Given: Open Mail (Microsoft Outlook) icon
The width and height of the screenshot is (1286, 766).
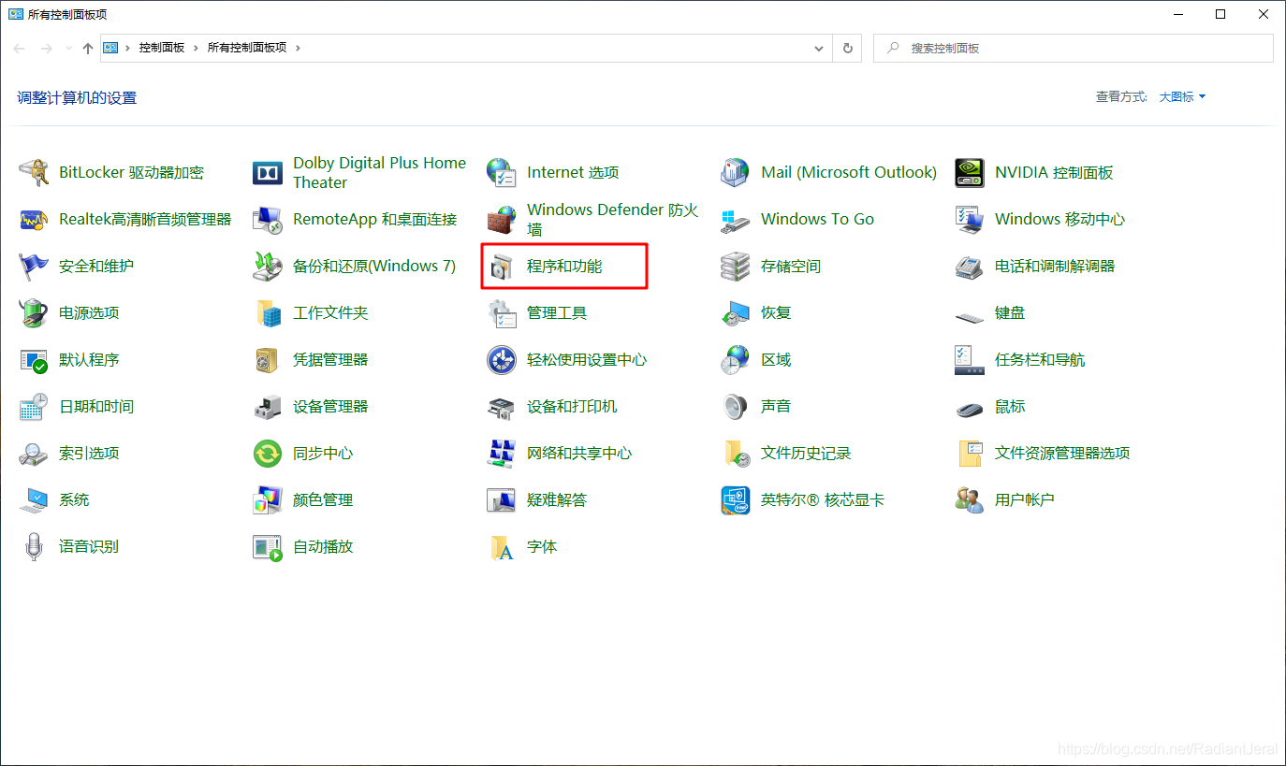Looking at the screenshot, I should pyautogui.click(x=736, y=172).
